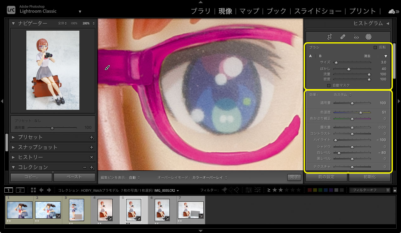Switch to the ライブラリ module
Viewport: 401px width, 233px height.
pos(201,11)
